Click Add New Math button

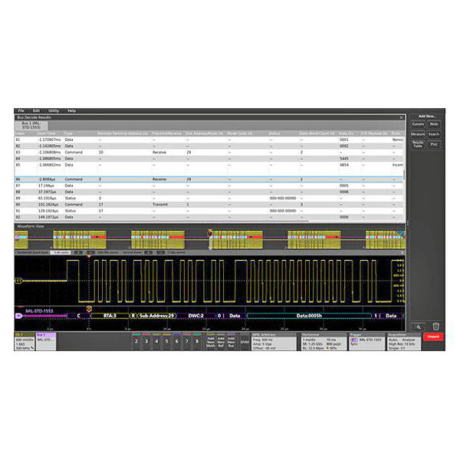click(211, 341)
